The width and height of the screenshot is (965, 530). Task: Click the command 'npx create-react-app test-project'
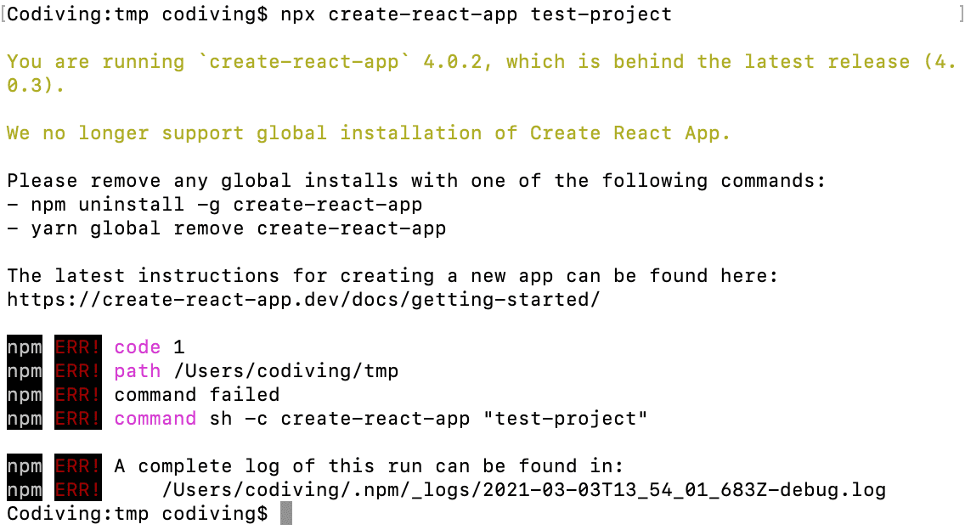pos(476,14)
